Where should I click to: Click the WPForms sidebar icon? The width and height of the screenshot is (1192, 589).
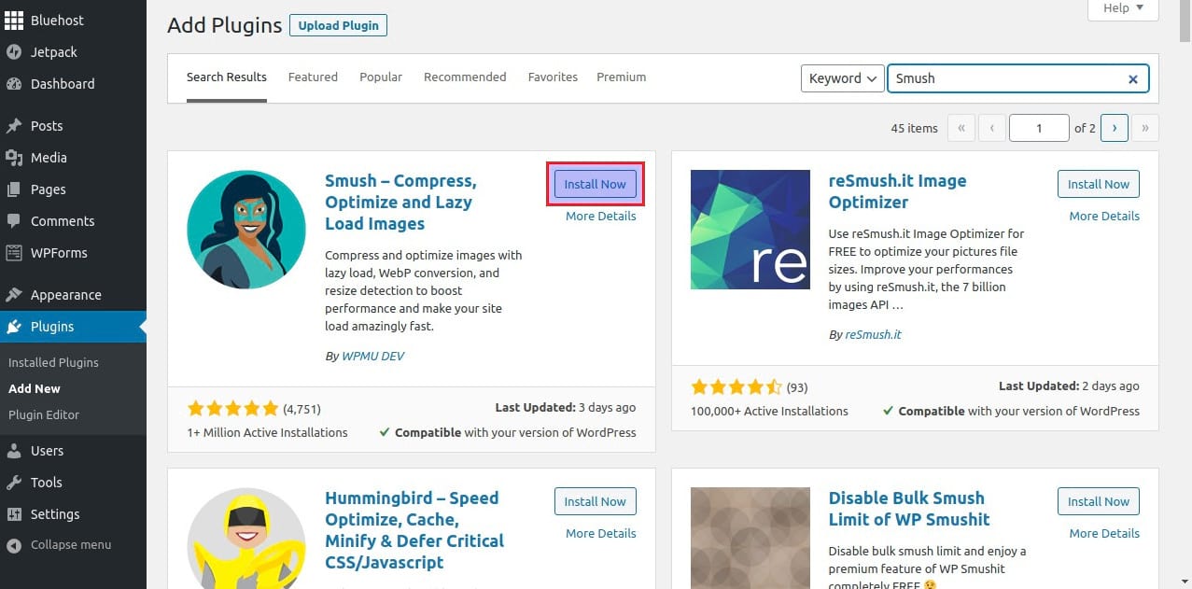click(x=14, y=253)
